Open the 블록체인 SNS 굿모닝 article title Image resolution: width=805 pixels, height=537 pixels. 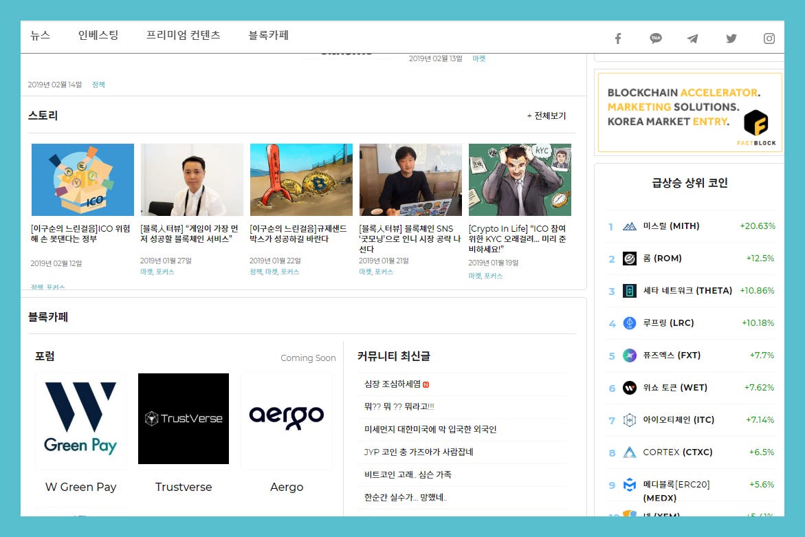point(410,239)
